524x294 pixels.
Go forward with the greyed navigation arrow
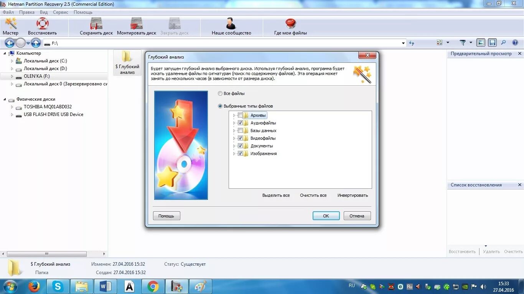[21, 43]
